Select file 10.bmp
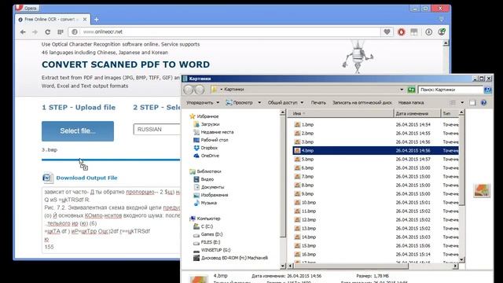Screen dimensions: 503x283 pos(309,203)
